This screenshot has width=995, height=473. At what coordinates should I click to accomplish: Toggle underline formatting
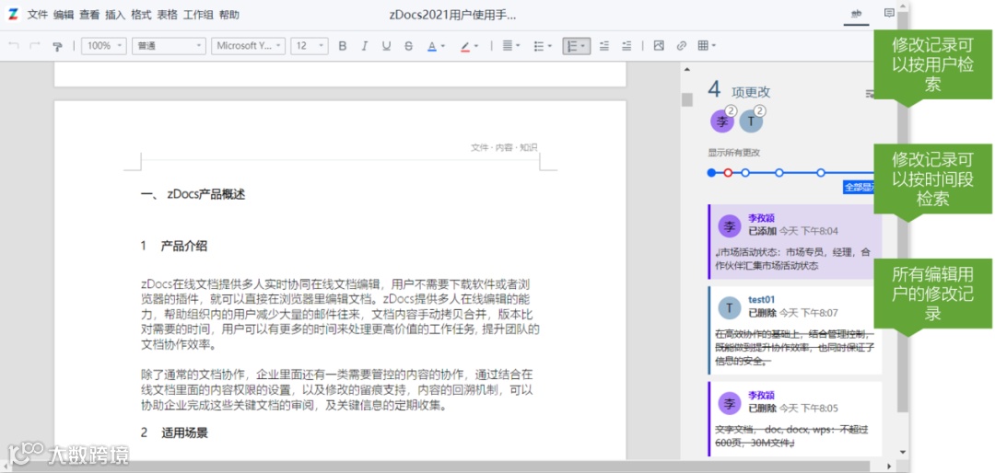tap(386, 46)
